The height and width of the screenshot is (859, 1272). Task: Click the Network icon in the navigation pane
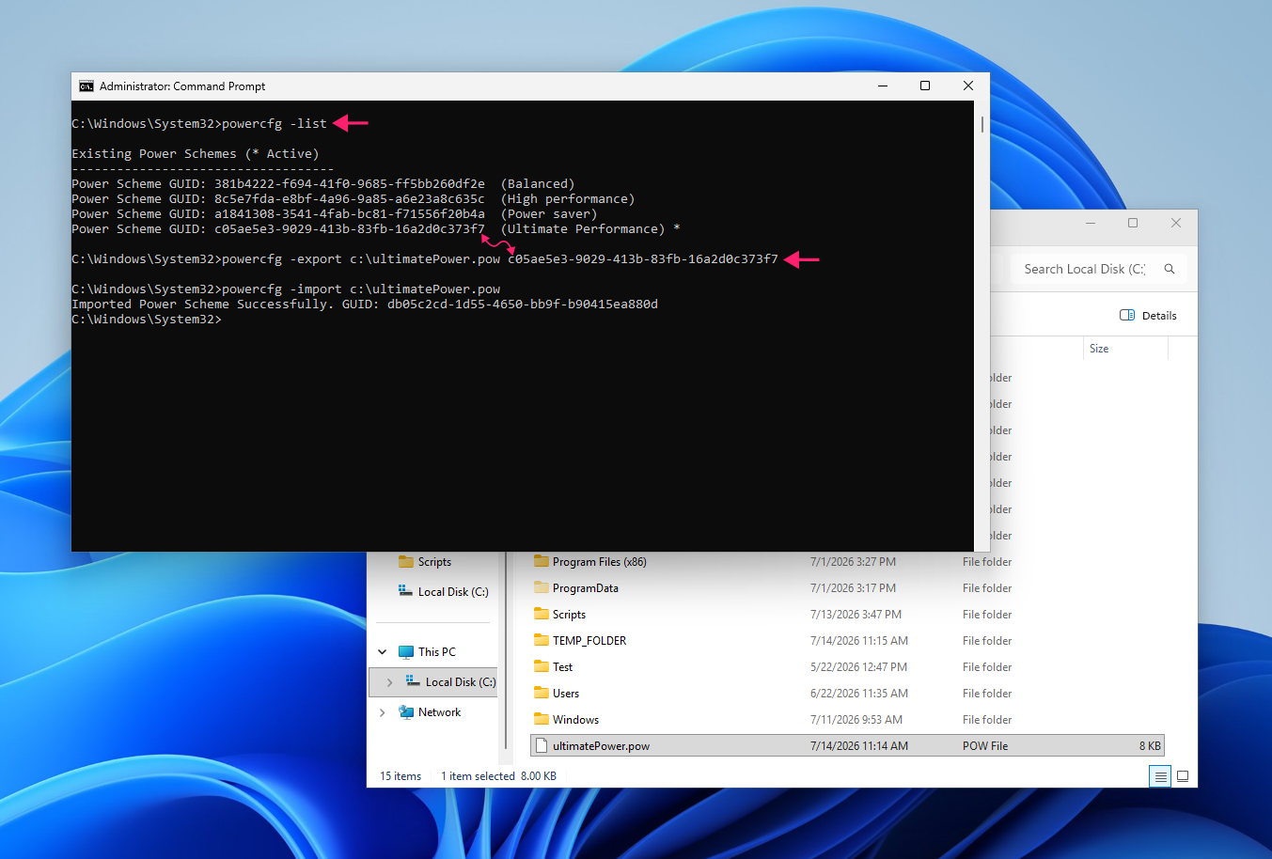[406, 712]
